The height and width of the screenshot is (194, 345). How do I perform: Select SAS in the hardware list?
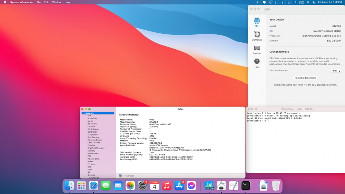click(89, 167)
